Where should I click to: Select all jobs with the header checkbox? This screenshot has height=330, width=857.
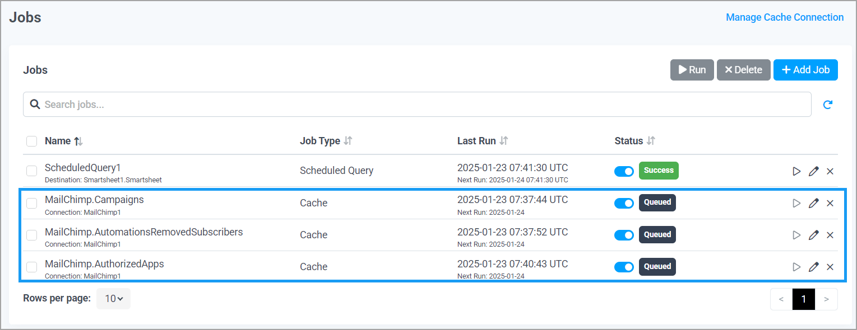tap(31, 141)
